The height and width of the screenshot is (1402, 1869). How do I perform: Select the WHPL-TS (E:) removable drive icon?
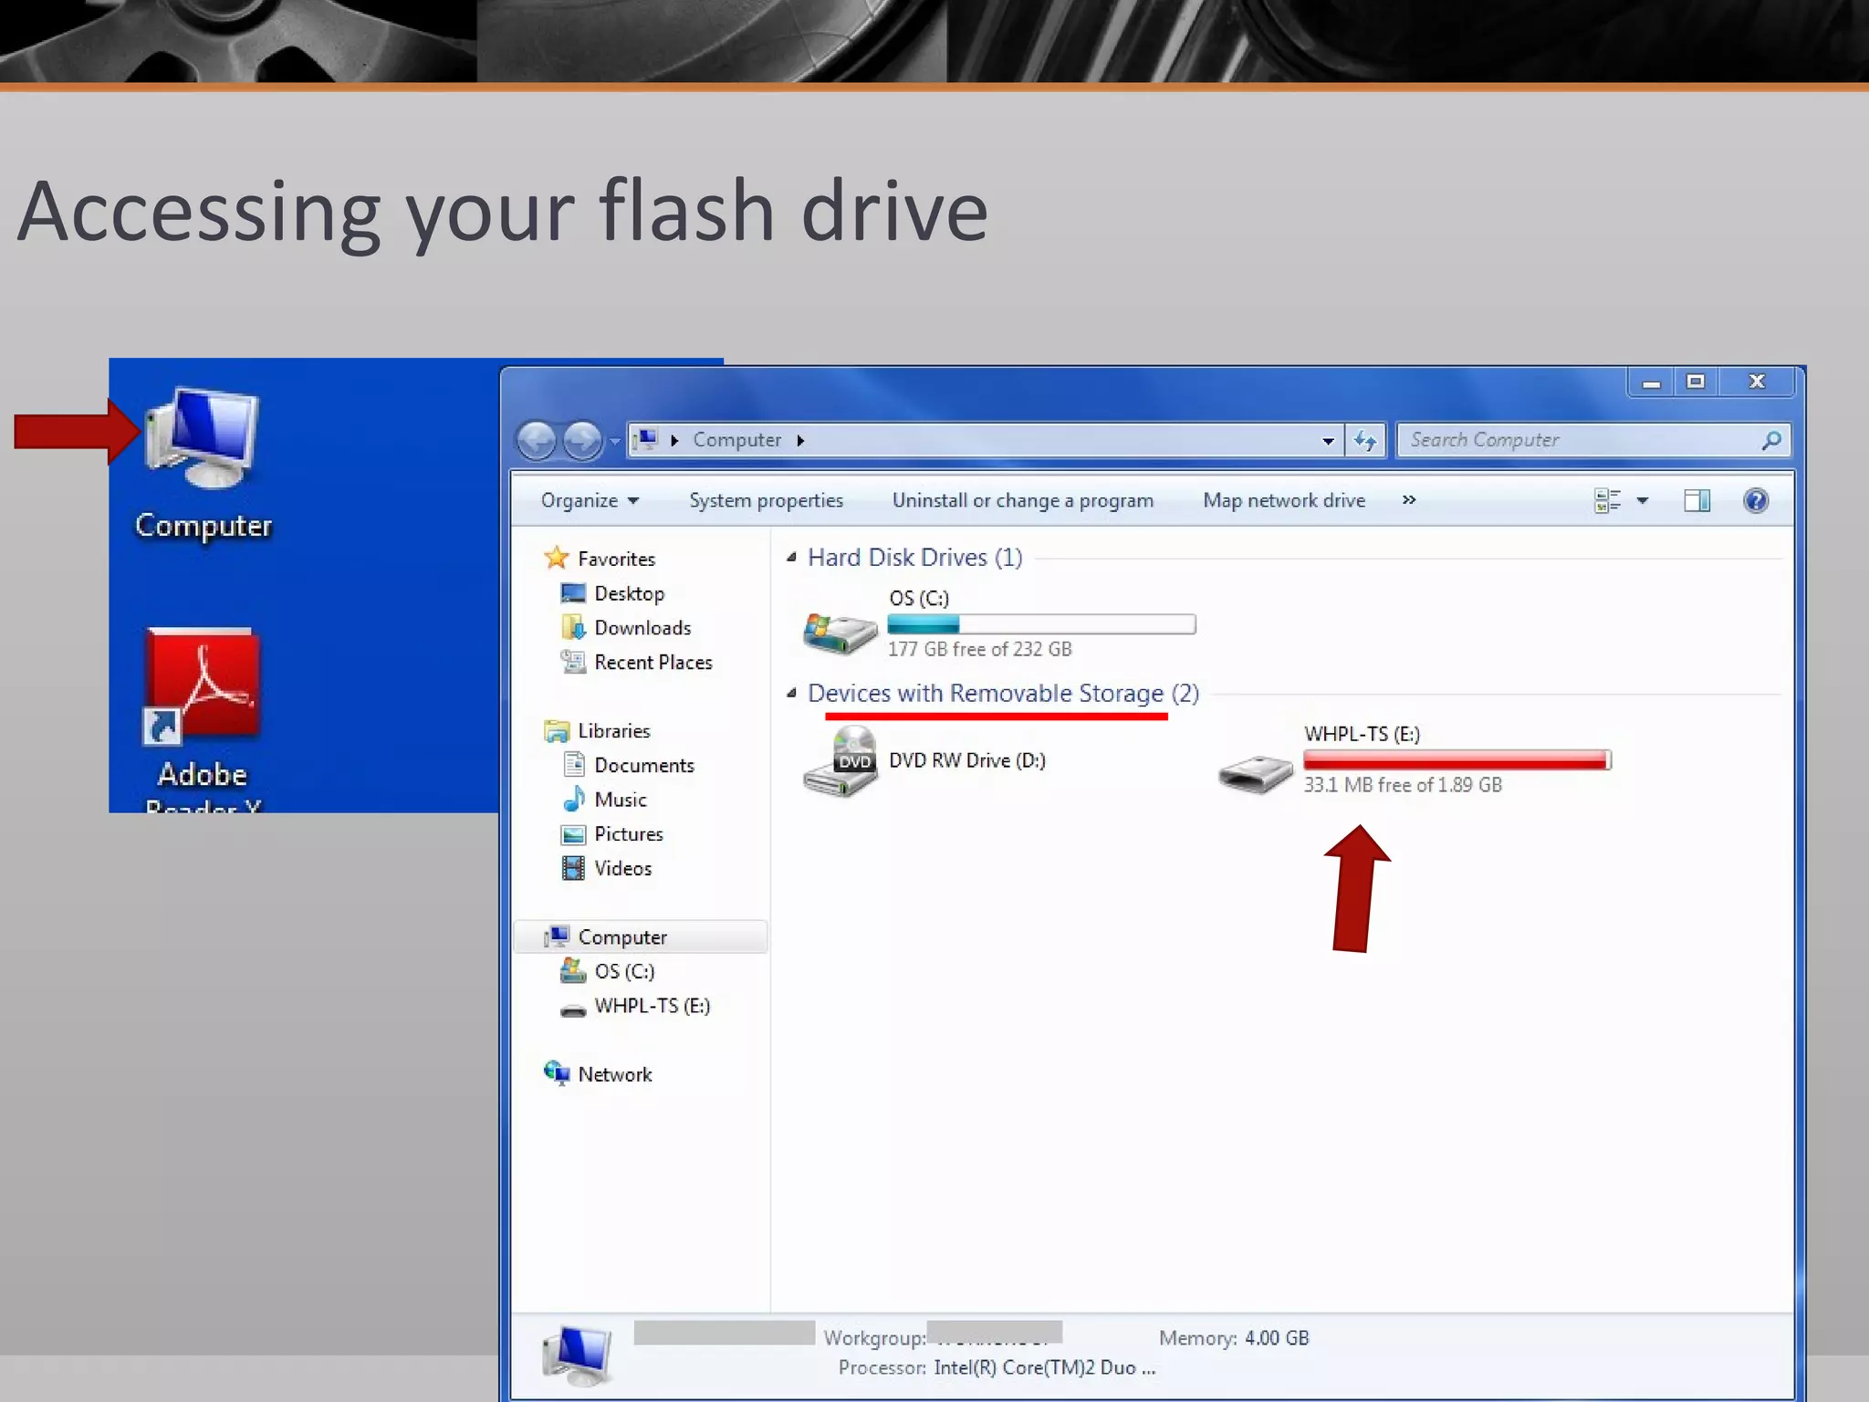[x=1256, y=772]
